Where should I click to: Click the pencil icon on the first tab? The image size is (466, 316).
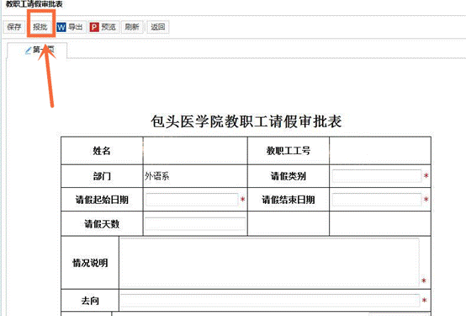(x=28, y=51)
